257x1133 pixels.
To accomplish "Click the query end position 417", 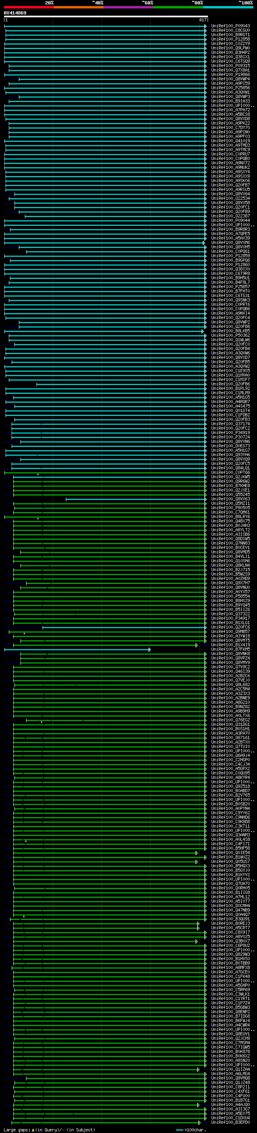I will pyautogui.click(x=202, y=20).
